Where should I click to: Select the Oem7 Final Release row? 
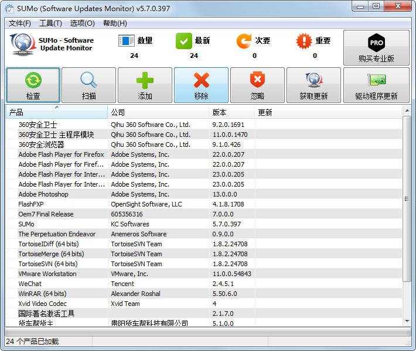[x=204, y=214]
